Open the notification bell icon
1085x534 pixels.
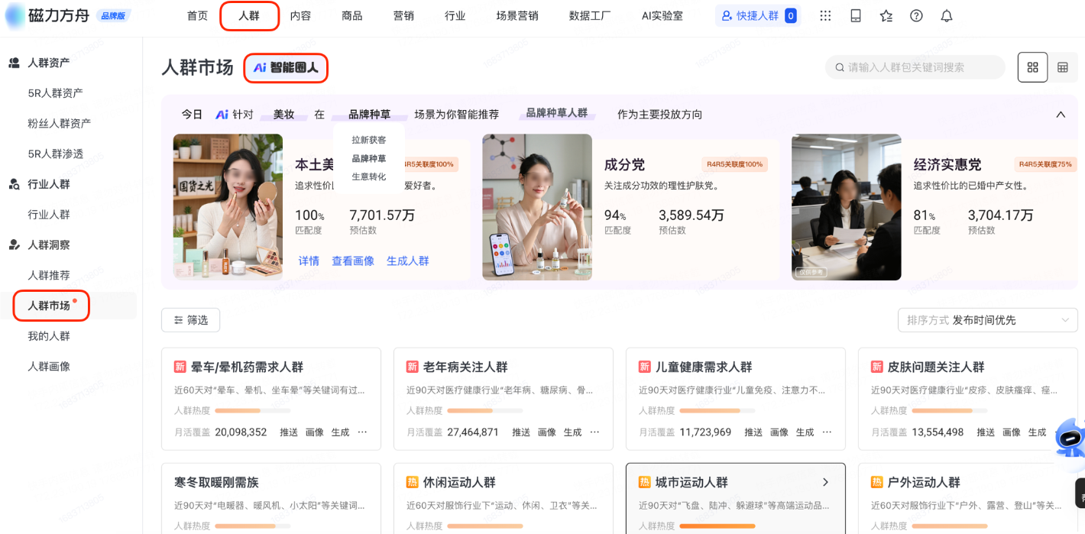click(x=946, y=15)
